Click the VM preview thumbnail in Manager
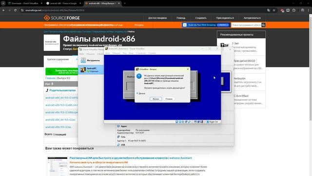This screenshot has height=176, width=312. pos(226,82)
